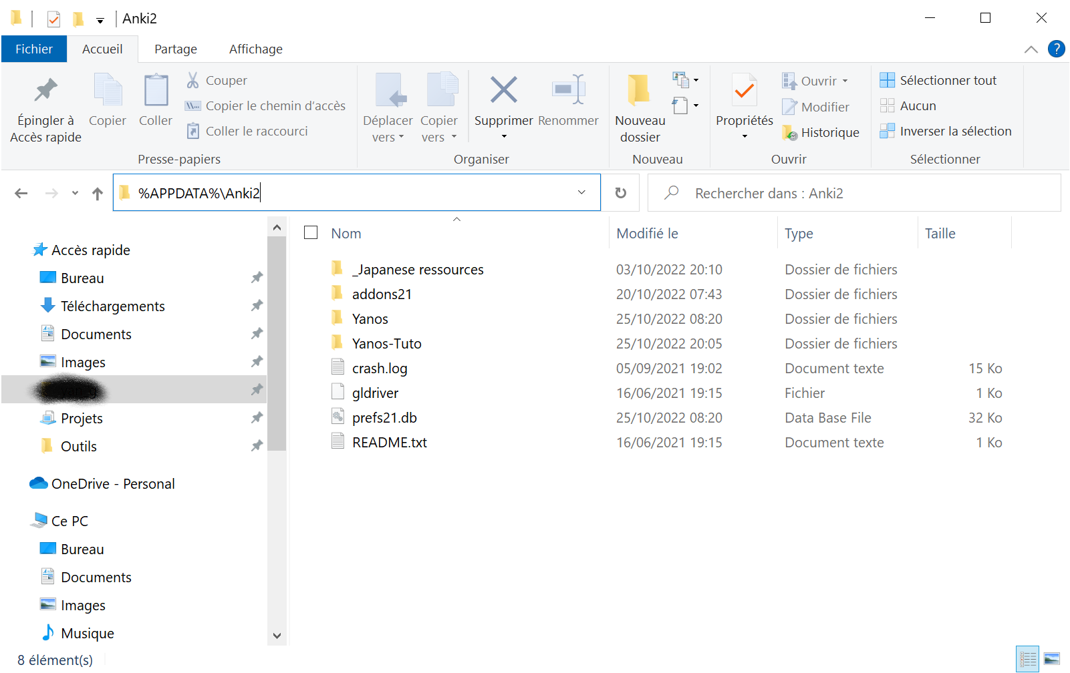Select the Téléchargements link in the sidebar
The image size is (1070, 673).
coord(112,306)
